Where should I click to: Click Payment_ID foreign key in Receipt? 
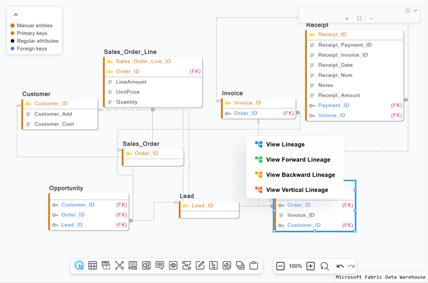[x=355, y=105]
